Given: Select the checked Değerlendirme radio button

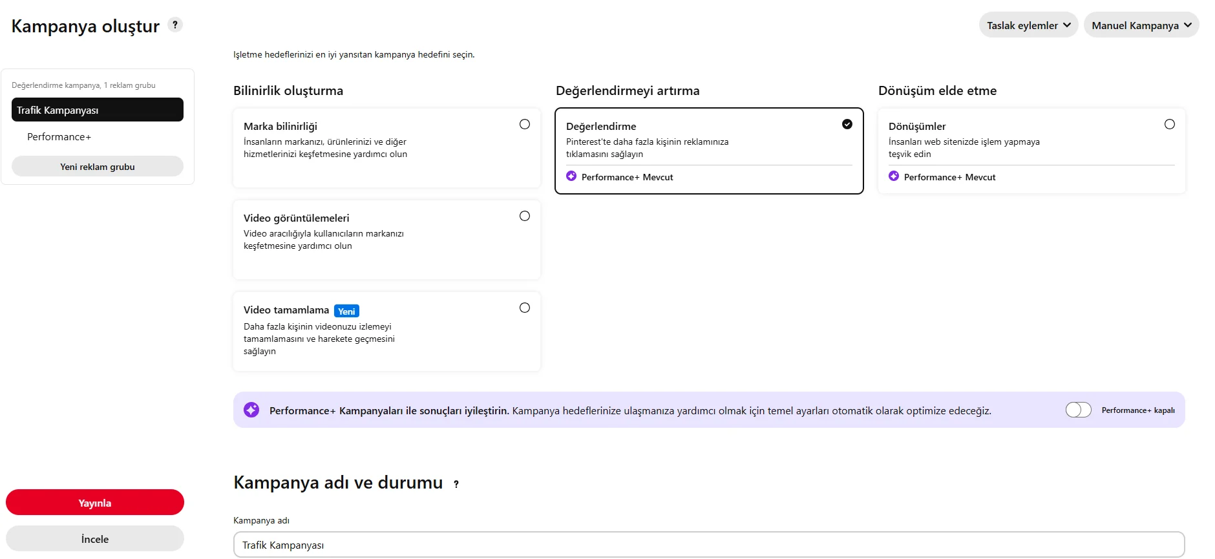Looking at the screenshot, I should [847, 124].
